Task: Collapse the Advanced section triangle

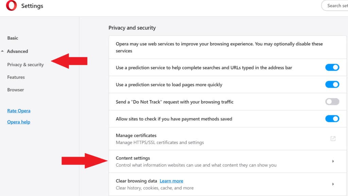Action: point(3,52)
